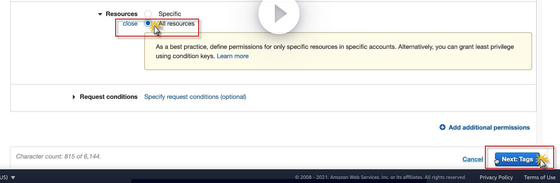
Task: Click the Amazon Web Services copyright text
Action: pyautogui.click(x=380, y=177)
